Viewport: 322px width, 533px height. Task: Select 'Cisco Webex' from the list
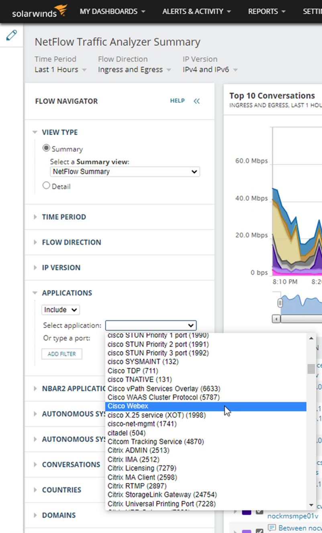tap(206, 406)
